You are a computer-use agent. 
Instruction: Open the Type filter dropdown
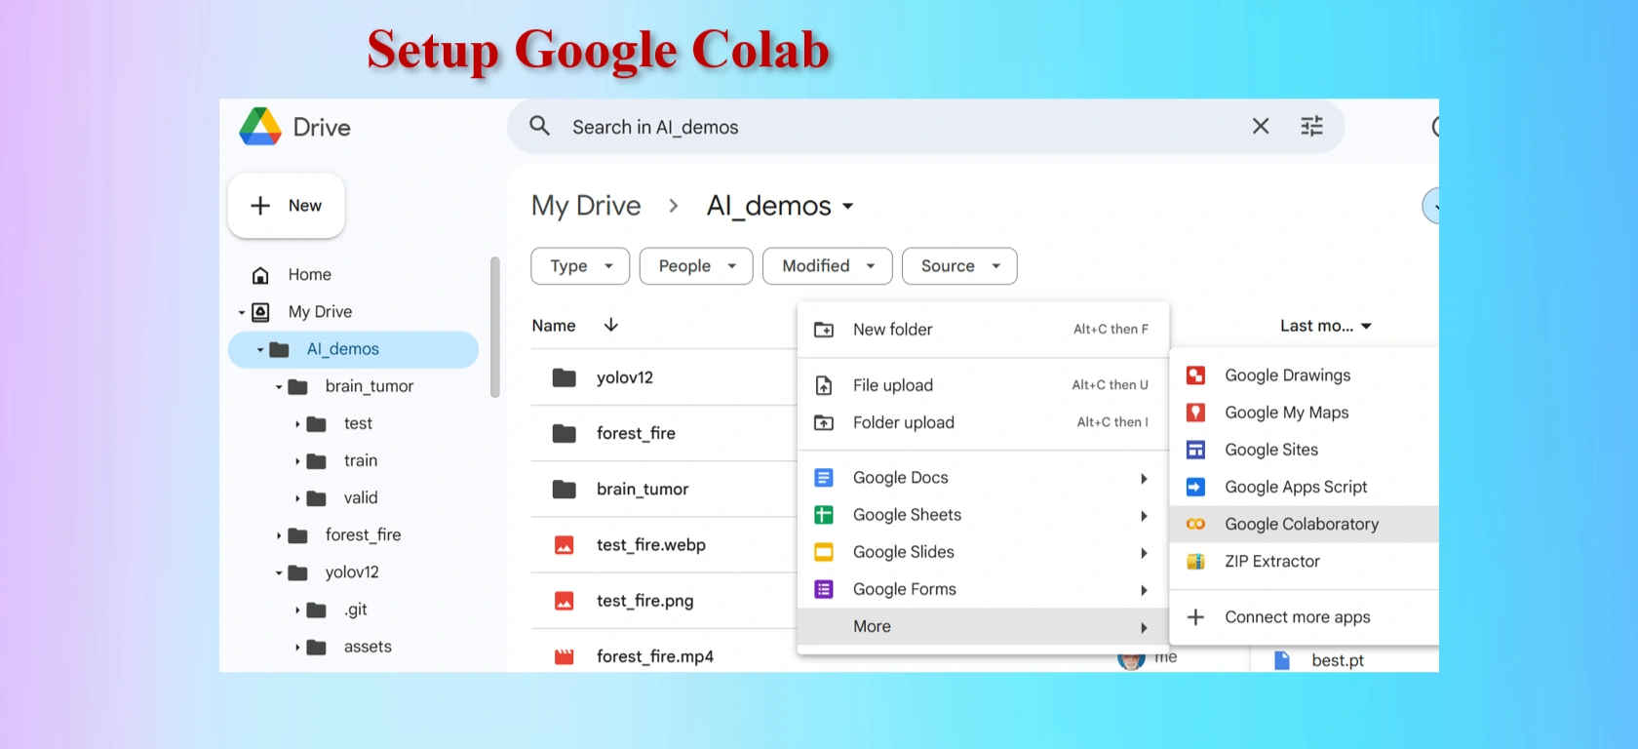580,266
